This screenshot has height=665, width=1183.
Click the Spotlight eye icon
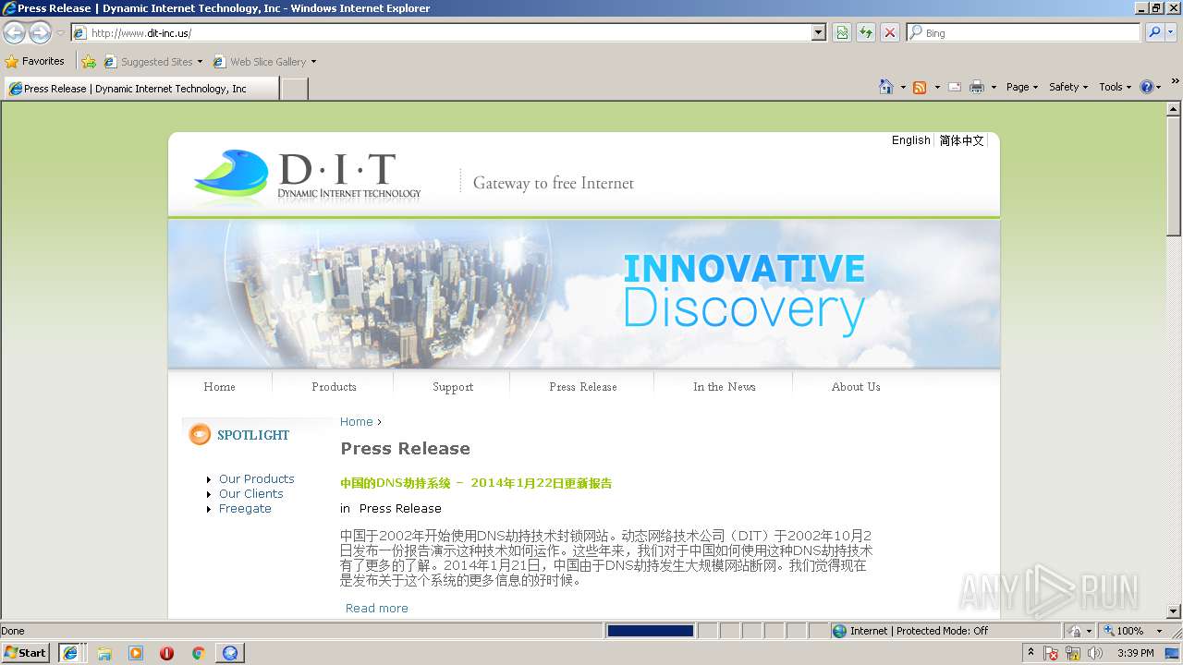click(x=200, y=434)
